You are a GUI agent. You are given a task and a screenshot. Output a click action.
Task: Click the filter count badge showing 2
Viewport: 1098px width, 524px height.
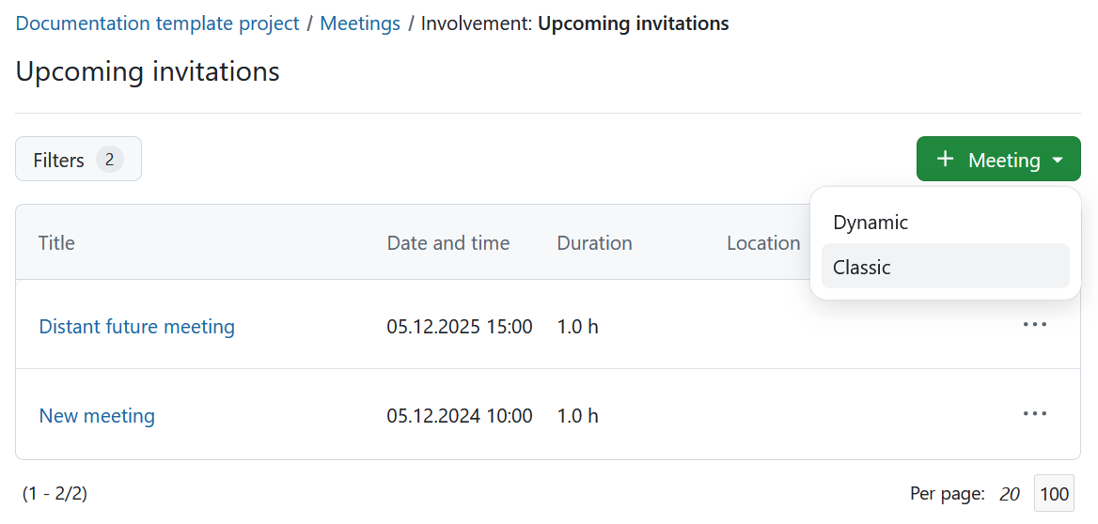109,160
